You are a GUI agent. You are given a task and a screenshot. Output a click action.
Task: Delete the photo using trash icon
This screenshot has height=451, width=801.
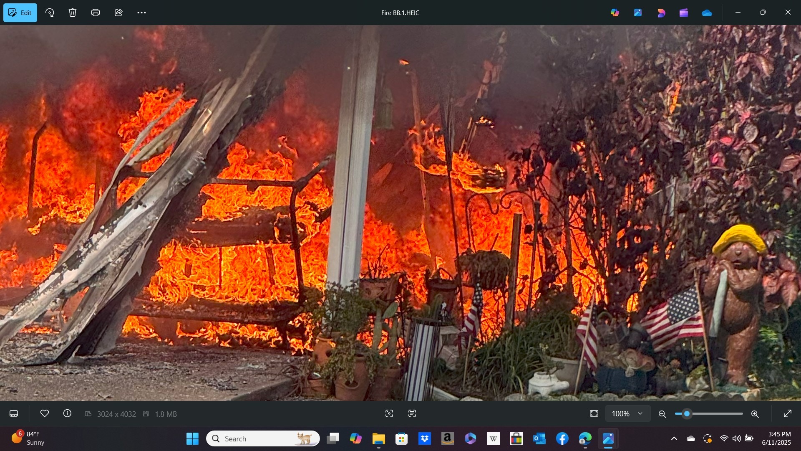[73, 13]
